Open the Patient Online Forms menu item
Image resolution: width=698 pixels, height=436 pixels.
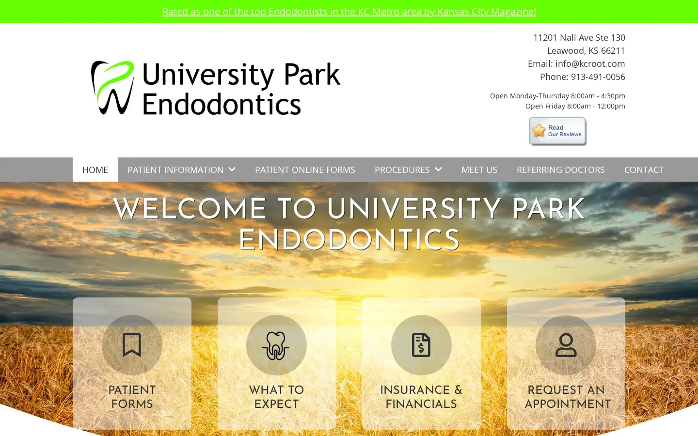305,170
